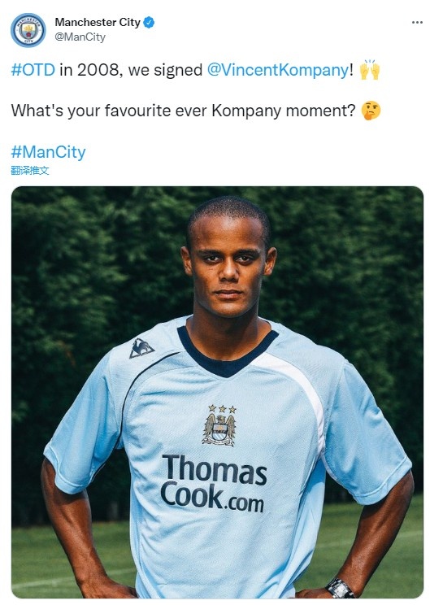This screenshot has height=605, width=430.
Task: Open the three-dot more options menu
Action: pos(417,23)
